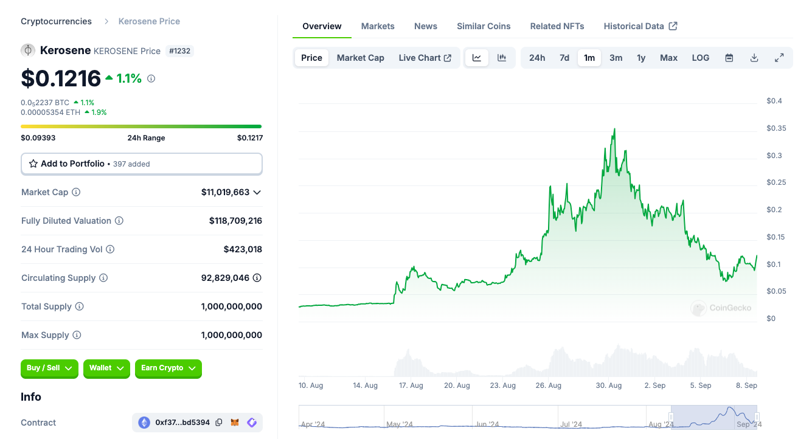Toggle the LOG scale on the chart
The height and width of the screenshot is (439, 812).
pos(701,58)
